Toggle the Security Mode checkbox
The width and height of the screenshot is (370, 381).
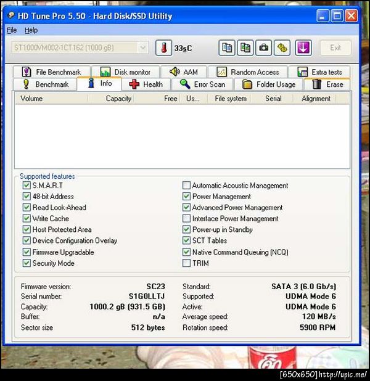(x=27, y=263)
